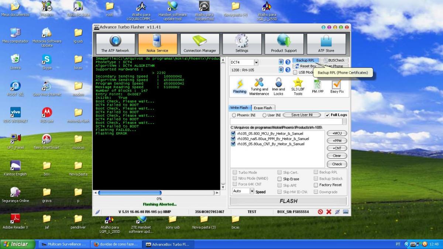Open the Settings gear section
Screen dimensions: 443x249
[x=242, y=44]
